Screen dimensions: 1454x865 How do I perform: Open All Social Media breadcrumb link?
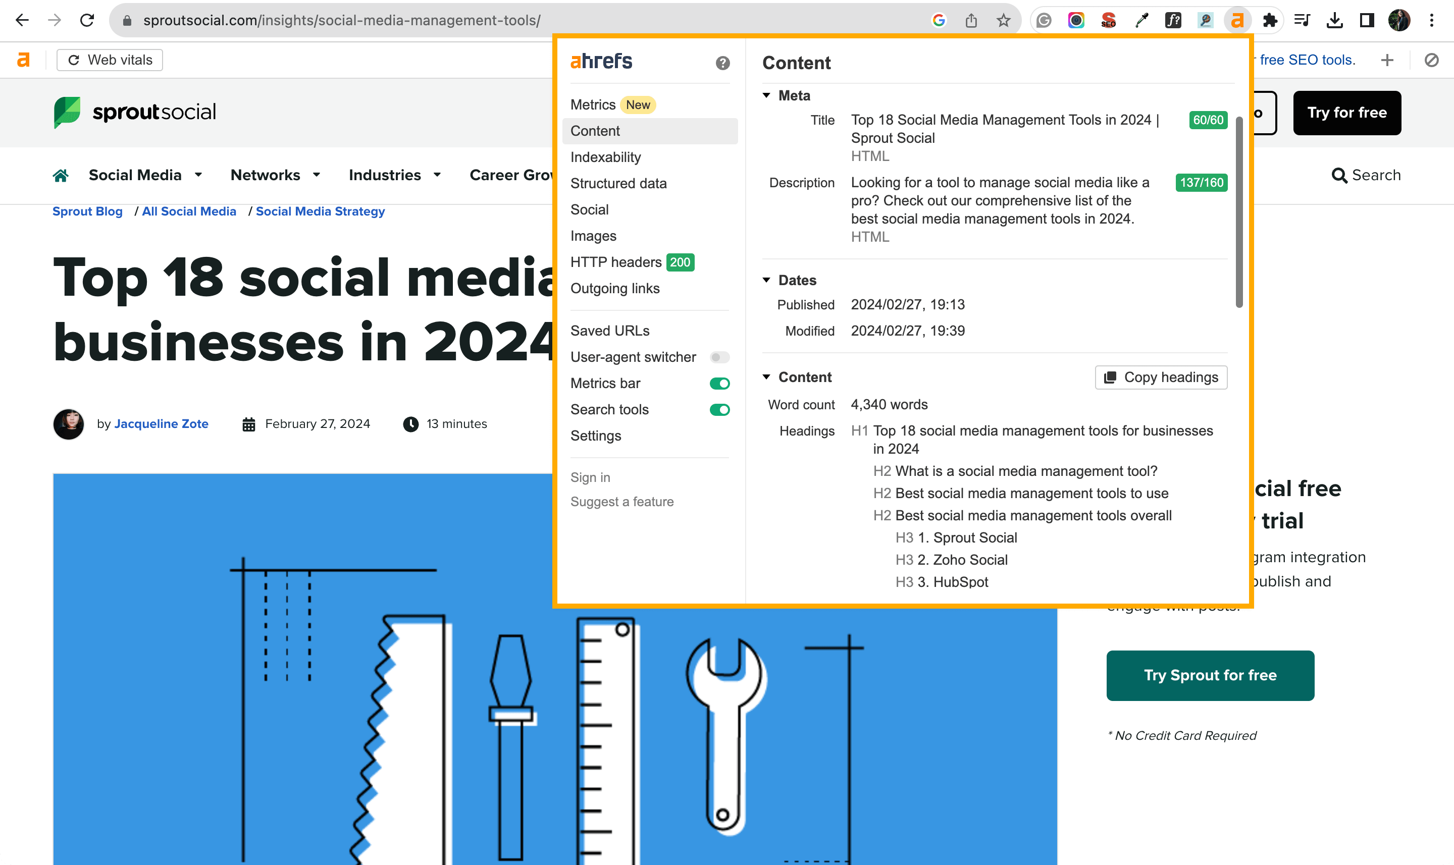click(x=189, y=211)
